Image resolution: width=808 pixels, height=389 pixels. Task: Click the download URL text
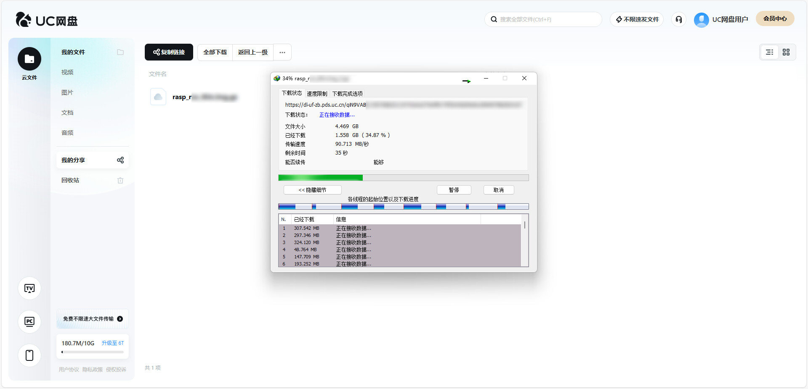(x=403, y=105)
